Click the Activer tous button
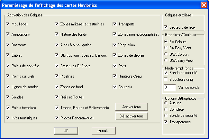This screenshot has width=209, height=139. pyautogui.click(x=132, y=107)
